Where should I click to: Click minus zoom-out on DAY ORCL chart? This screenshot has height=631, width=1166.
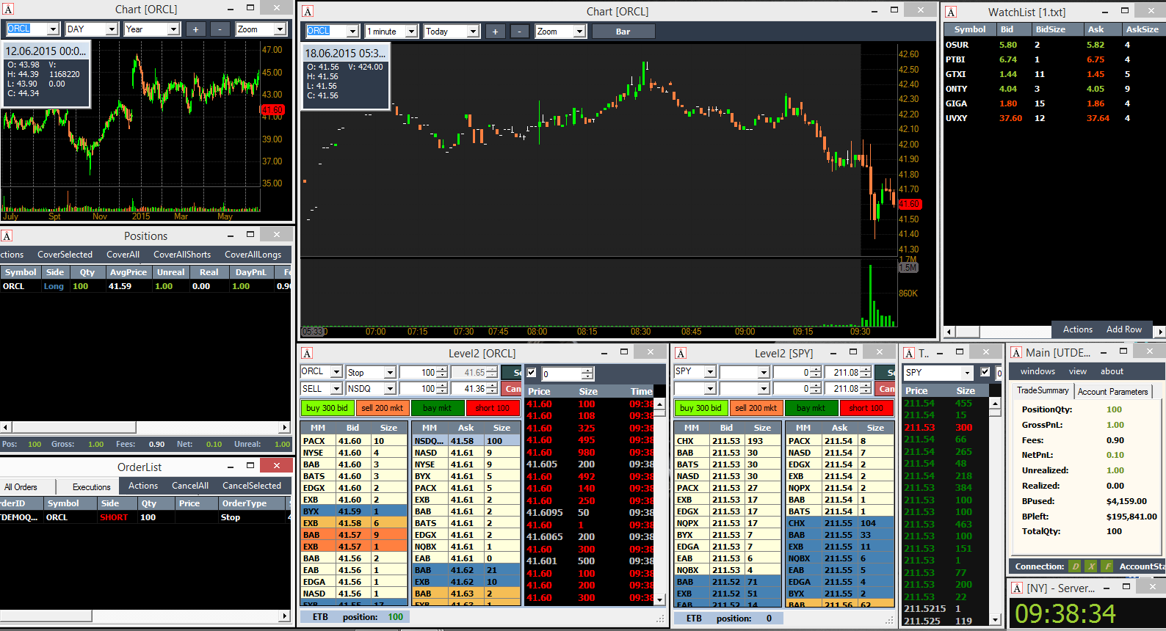tap(220, 29)
